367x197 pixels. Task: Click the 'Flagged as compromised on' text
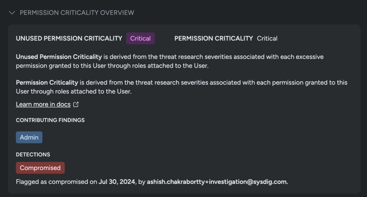pos(56,182)
